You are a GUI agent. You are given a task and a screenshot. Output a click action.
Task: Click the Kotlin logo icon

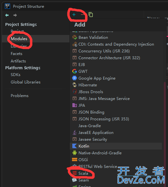tap(75, 146)
